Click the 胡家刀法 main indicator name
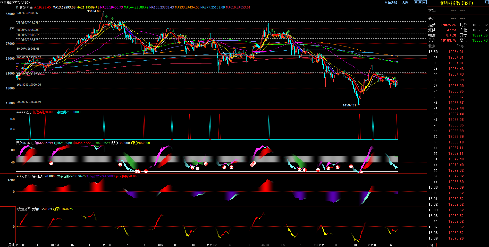This screenshot has width=489, height=247. (26, 7)
